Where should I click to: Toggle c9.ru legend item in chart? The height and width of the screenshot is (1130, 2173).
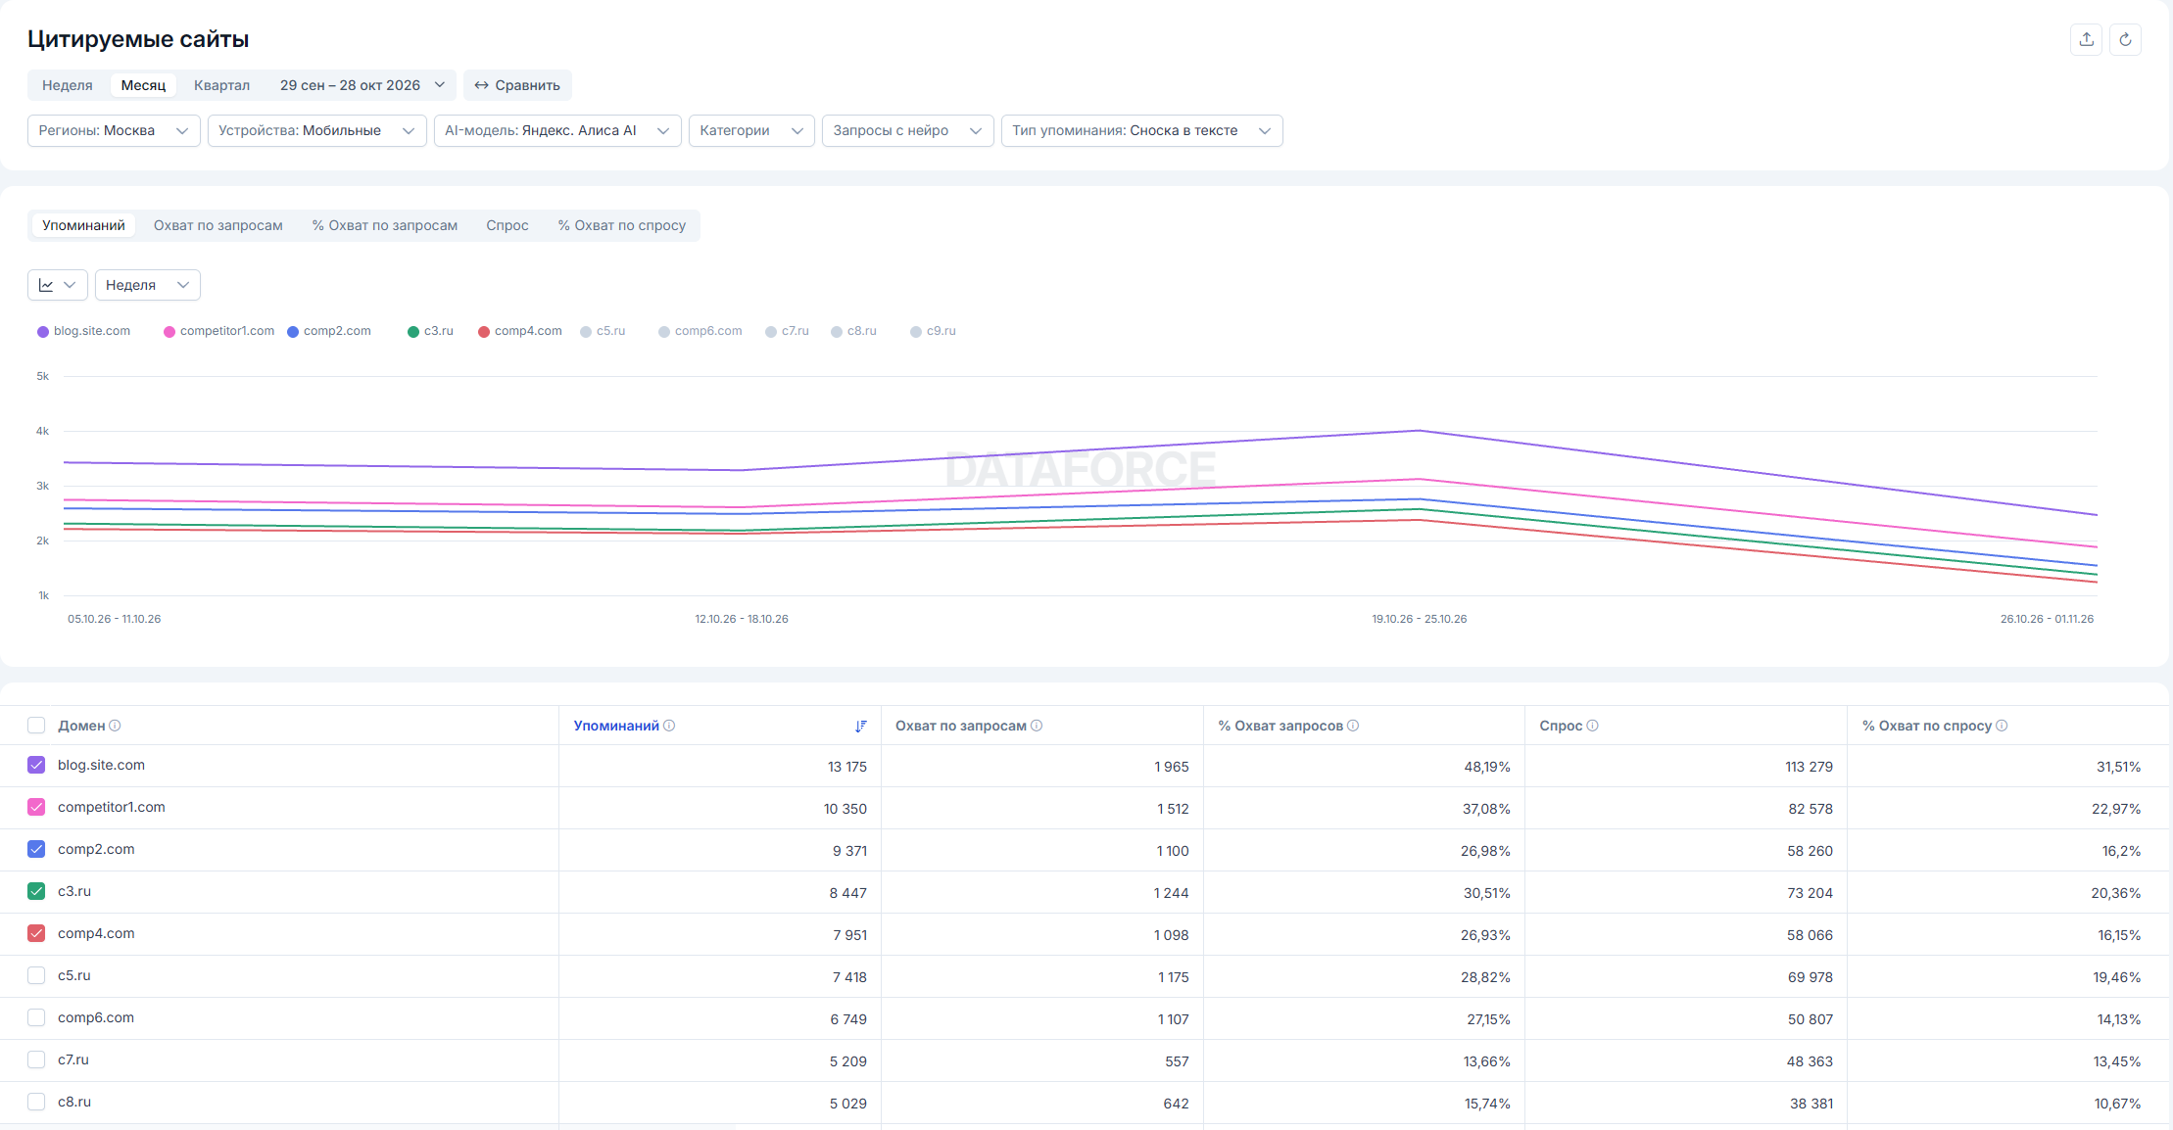tap(933, 331)
